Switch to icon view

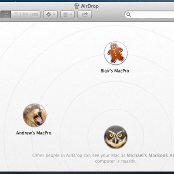tap(6, 14)
